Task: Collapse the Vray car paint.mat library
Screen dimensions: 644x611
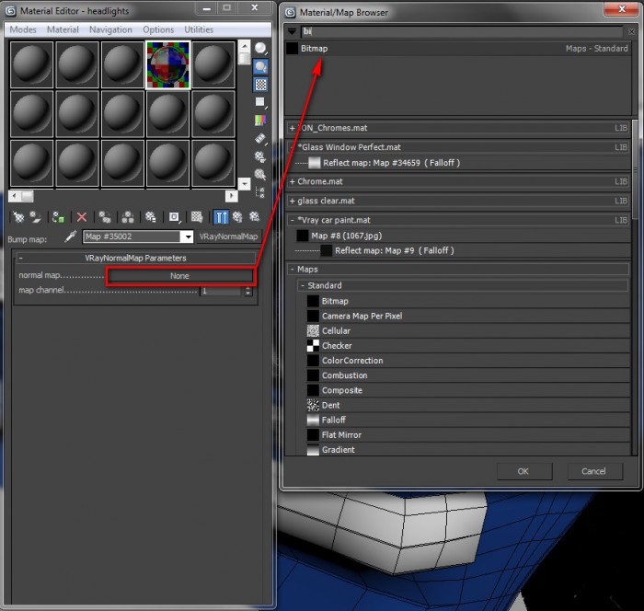Action: click(x=292, y=220)
